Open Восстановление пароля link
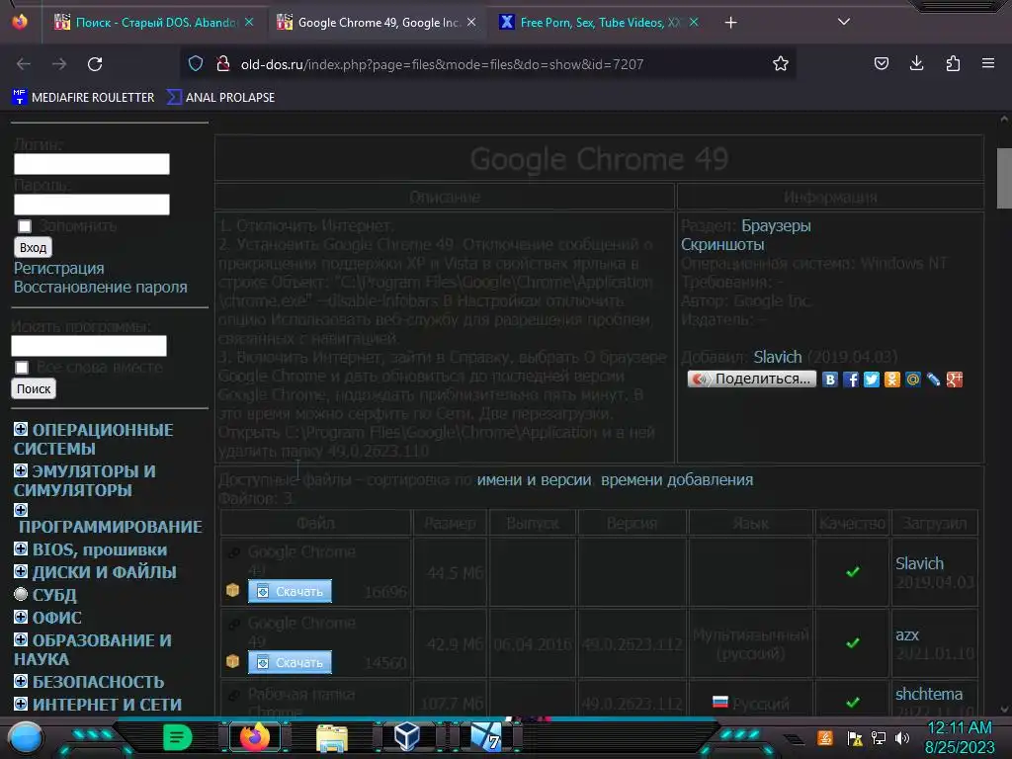This screenshot has width=1012, height=759. [x=101, y=288]
